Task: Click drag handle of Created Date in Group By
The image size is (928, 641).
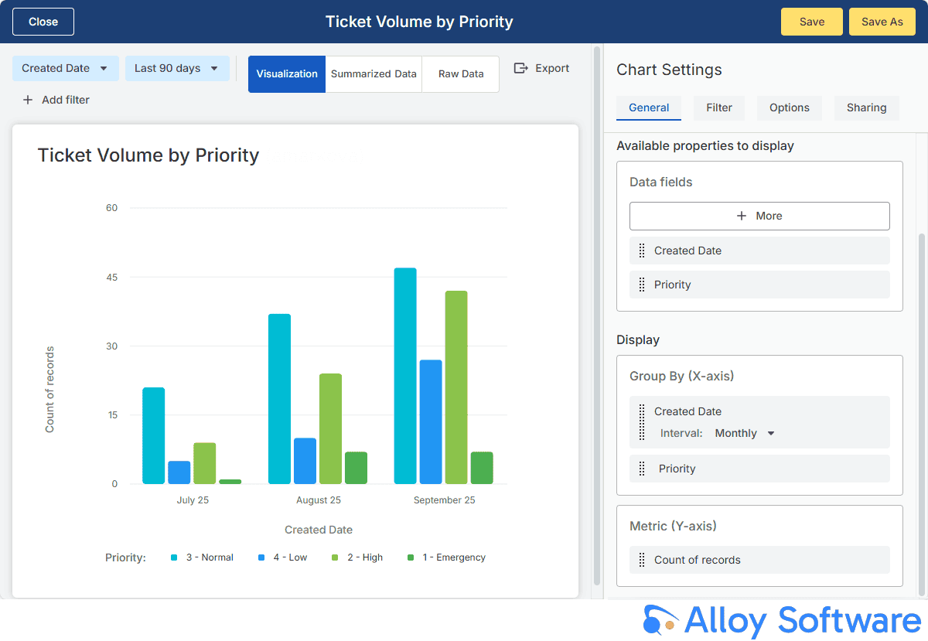Action: tap(642, 422)
